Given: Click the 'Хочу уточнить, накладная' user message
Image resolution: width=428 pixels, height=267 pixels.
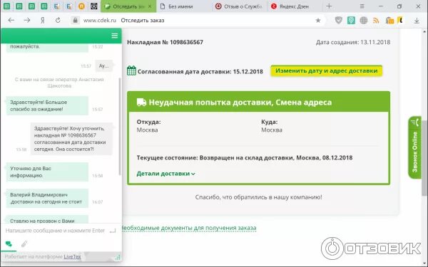Looking at the screenshot, I should [x=71, y=139].
